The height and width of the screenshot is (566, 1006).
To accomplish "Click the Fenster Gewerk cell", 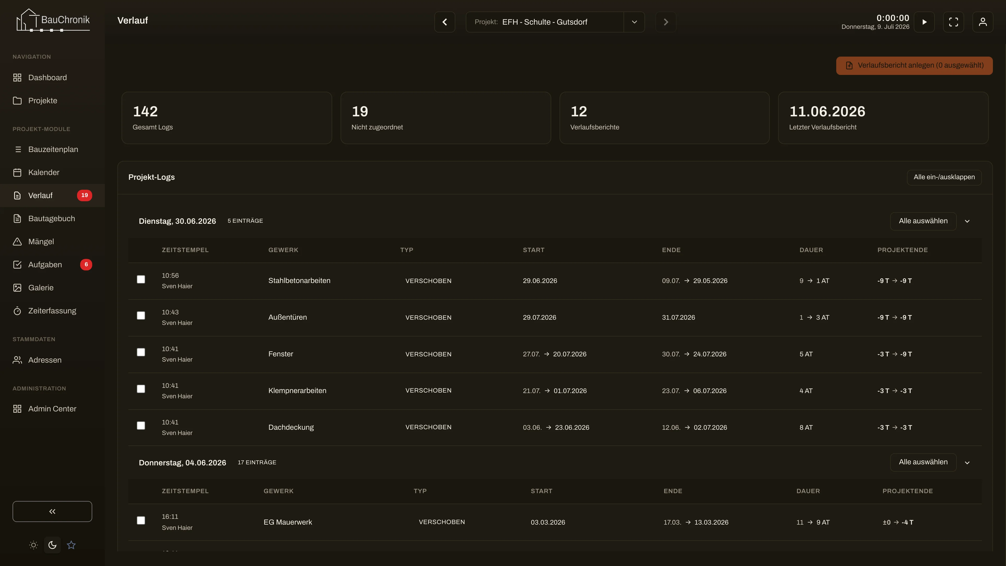I will coord(280,354).
